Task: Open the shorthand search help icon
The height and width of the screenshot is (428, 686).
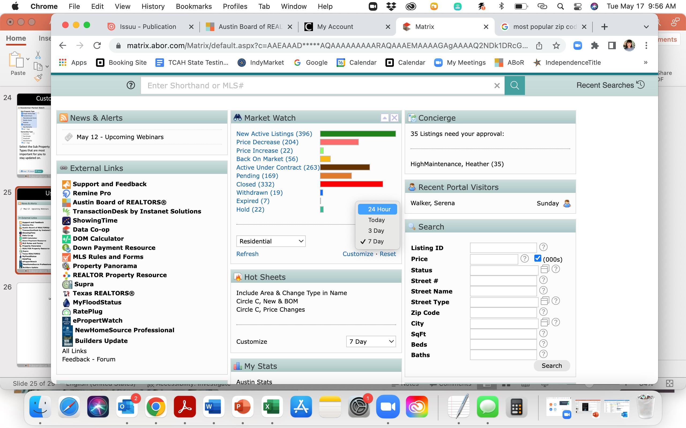Action: [131, 85]
